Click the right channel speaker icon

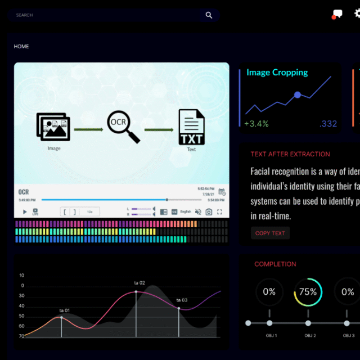tap(154, 214)
